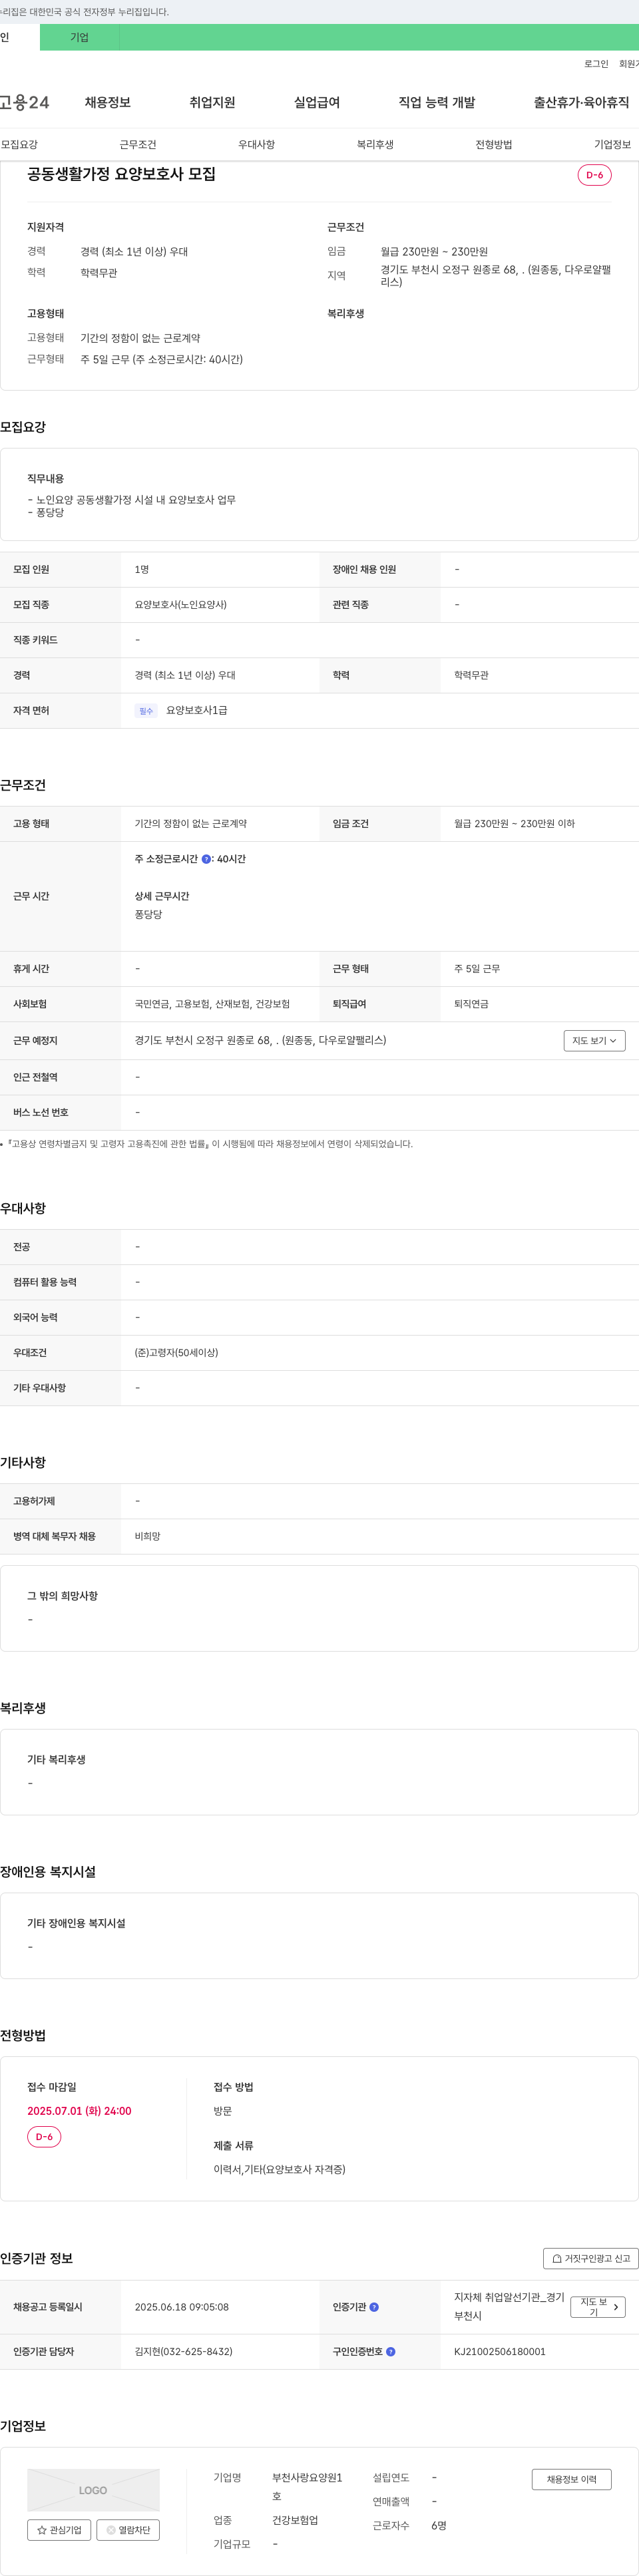Report via 거짓구인광고 신고 button

[590, 2258]
